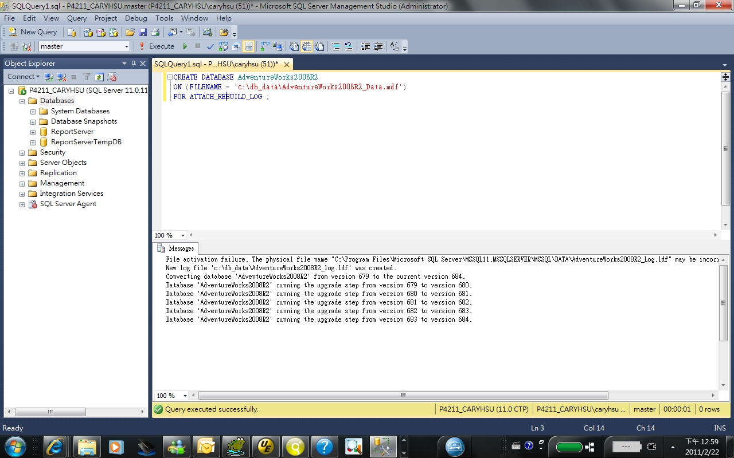Collapse the Databases folder
Screen dimensions: 734x458
coord(22,101)
